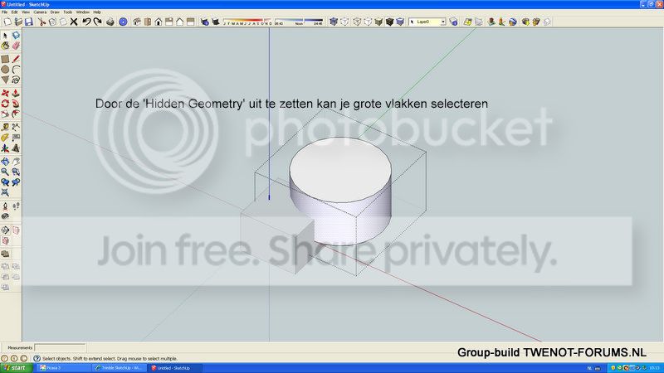Select the Zoom magnifier tool
Screen dimensions: 664x373
point(5,172)
